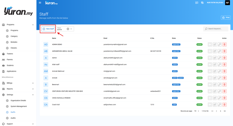Delete the ADMIN DEMO staff record
233x126 pixels.
tap(224, 44)
